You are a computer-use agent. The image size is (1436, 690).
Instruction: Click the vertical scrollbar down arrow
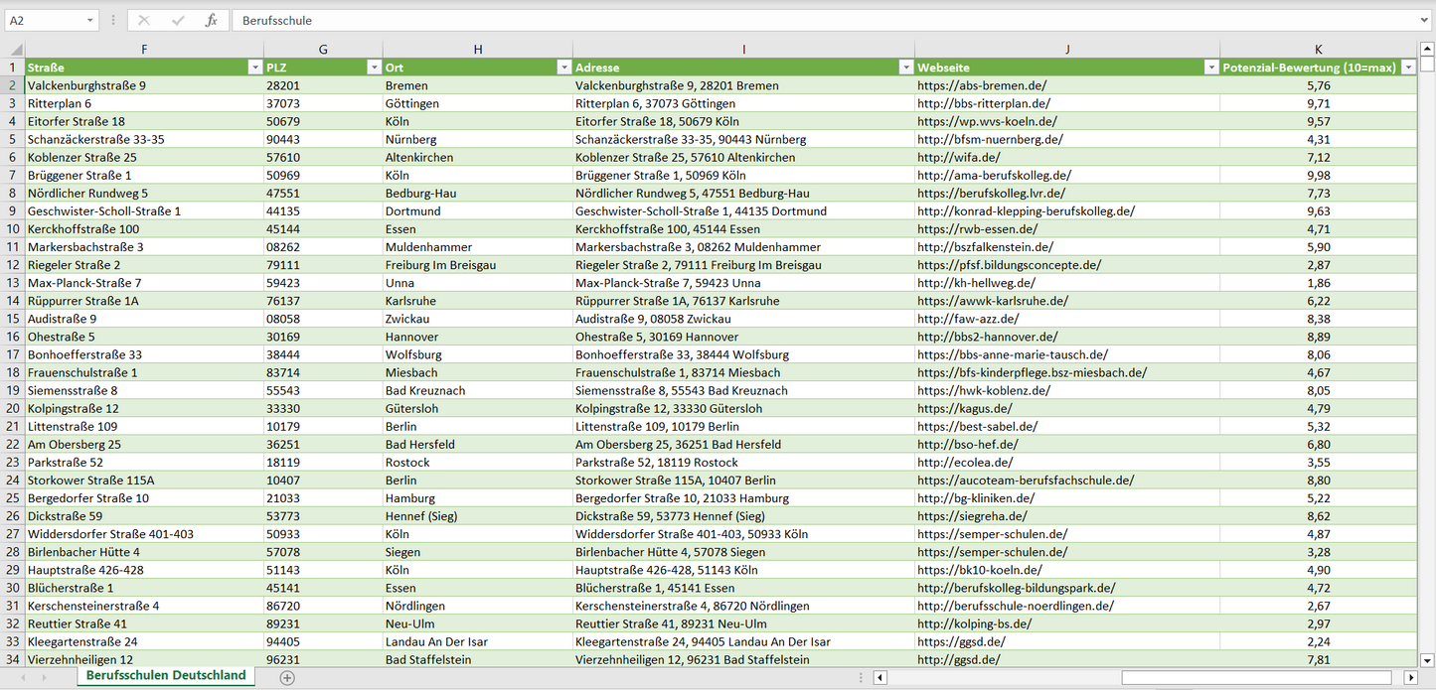click(x=1427, y=659)
